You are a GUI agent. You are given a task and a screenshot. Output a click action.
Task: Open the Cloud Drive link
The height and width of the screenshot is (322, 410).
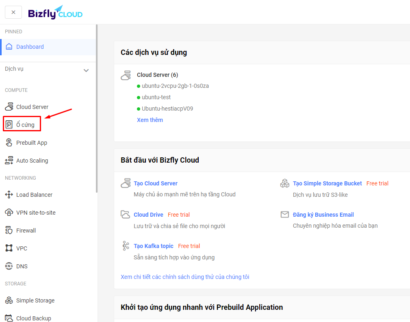pyautogui.click(x=149, y=215)
